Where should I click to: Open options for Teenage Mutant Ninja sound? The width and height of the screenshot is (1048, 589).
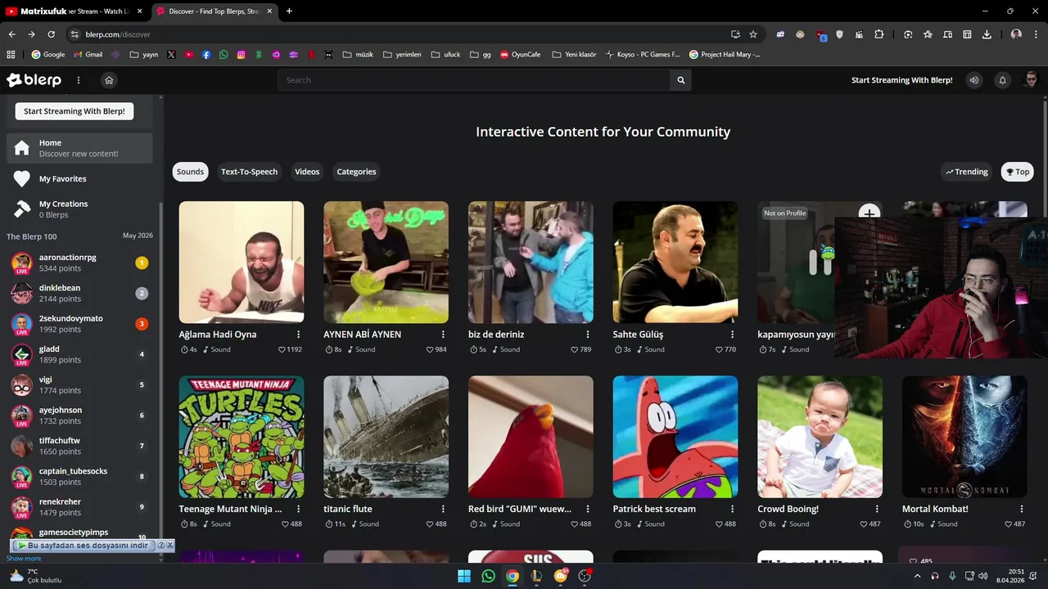click(298, 509)
